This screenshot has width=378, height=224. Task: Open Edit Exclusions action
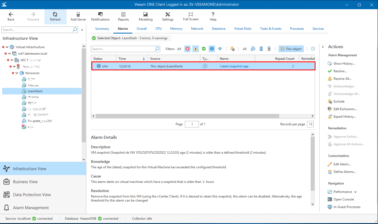coord(342,109)
